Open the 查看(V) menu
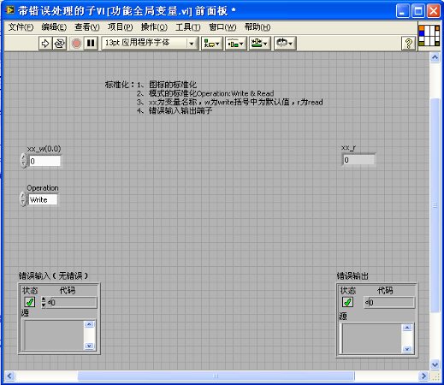444x385 pixels. coord(87,27)
